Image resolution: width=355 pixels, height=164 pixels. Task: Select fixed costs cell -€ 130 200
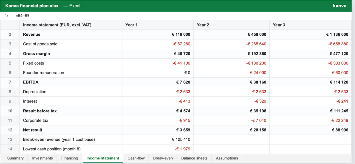pyautogui.click(x=231, y=63)
